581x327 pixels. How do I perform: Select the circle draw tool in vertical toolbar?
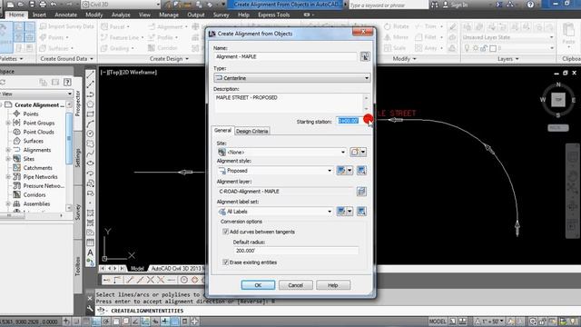coord(91,134)
